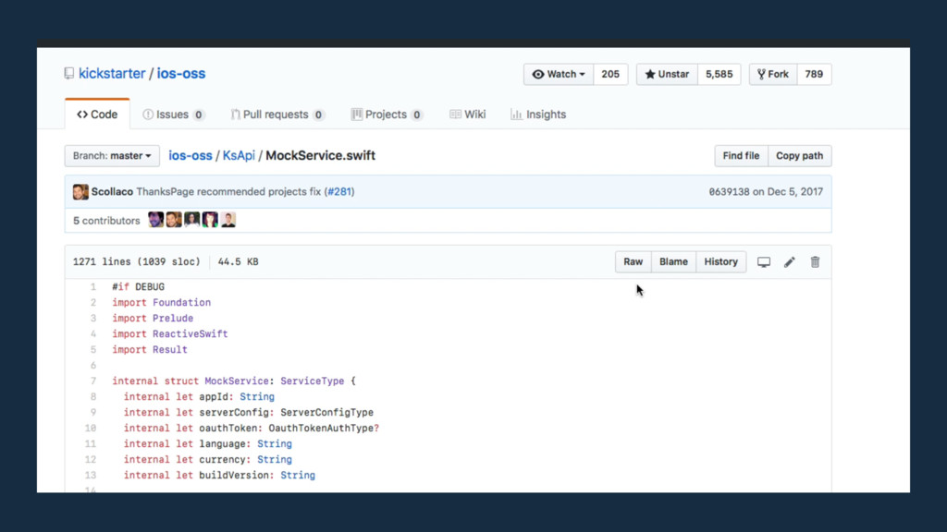Click the second contributor avatar

coord(174,220)
